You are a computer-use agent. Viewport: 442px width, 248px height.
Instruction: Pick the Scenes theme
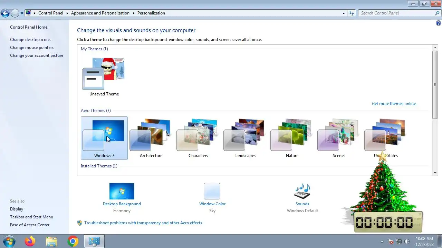pyautogui.click(x=339, y=138)
